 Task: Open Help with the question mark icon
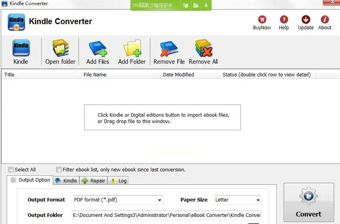(x=284, y=20)
